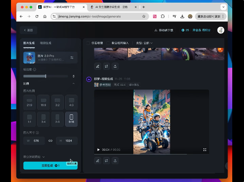
Task: Open a new browser tab with plus
Action: coord(144,7)
